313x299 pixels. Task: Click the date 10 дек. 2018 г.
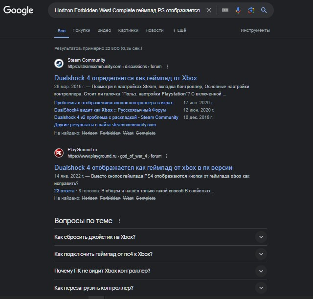(x=198, y=117)
